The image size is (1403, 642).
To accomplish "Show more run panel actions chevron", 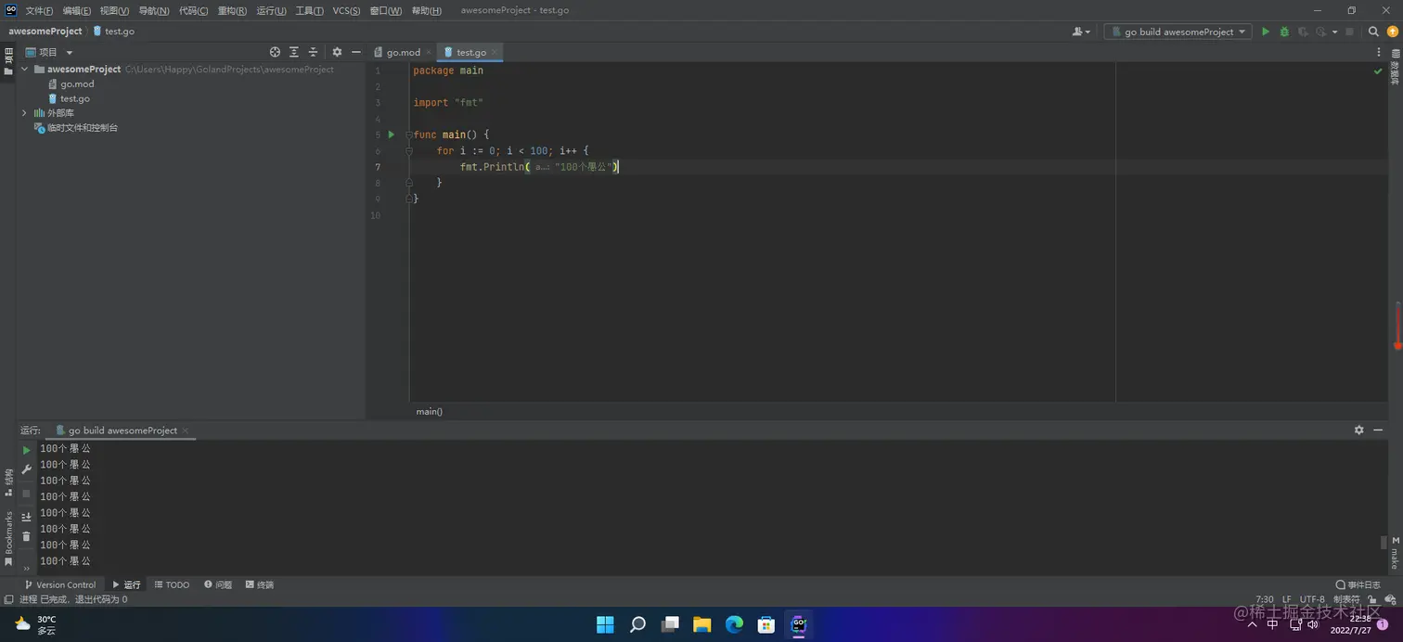I will point(27,568).
